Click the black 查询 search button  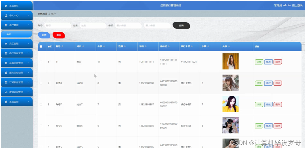181,26
